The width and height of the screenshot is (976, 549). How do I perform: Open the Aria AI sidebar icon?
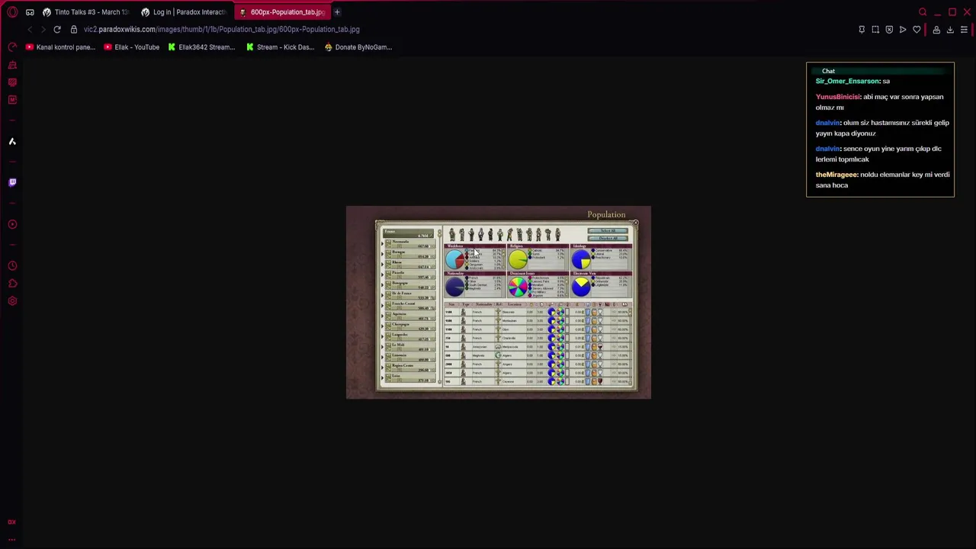[12, 141]
